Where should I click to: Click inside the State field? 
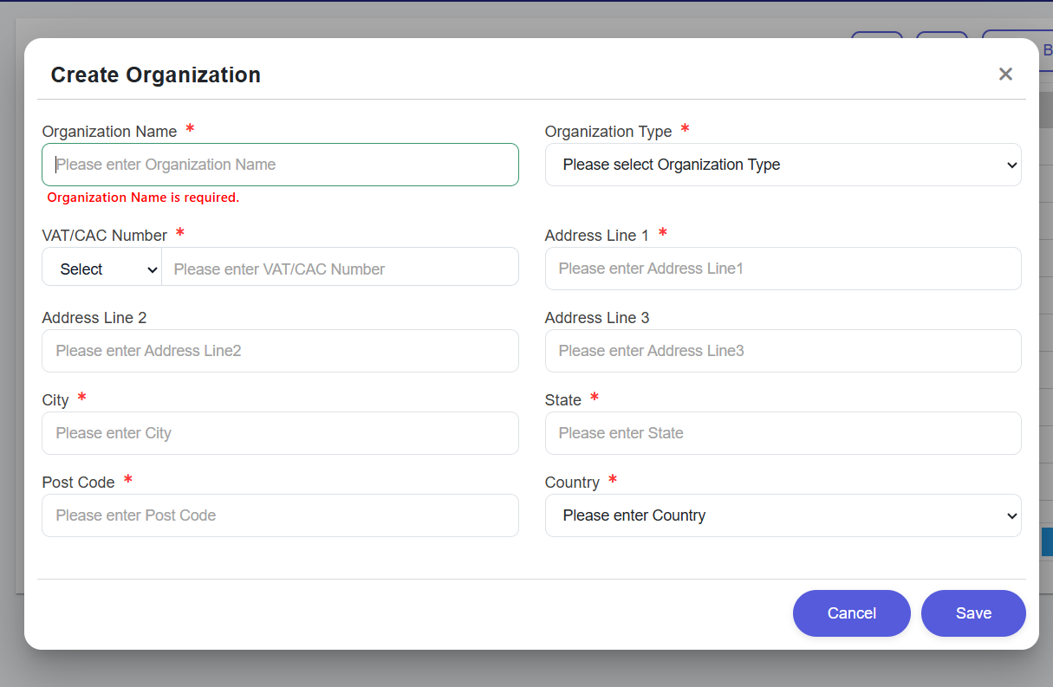pyautogui.click(x=783, y=433)
